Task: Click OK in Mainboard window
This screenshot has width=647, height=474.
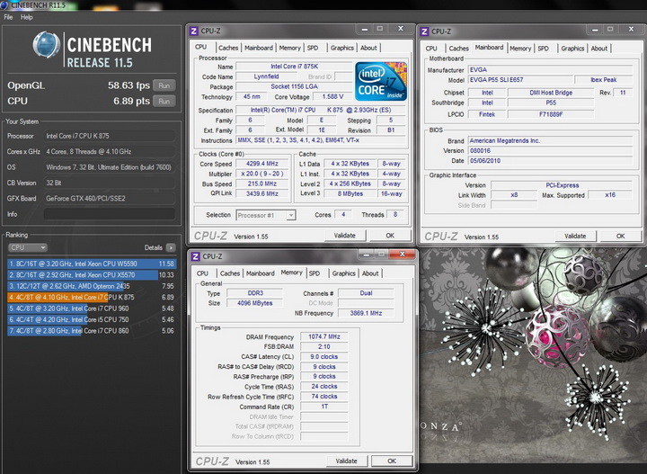Action: point(621,236)
